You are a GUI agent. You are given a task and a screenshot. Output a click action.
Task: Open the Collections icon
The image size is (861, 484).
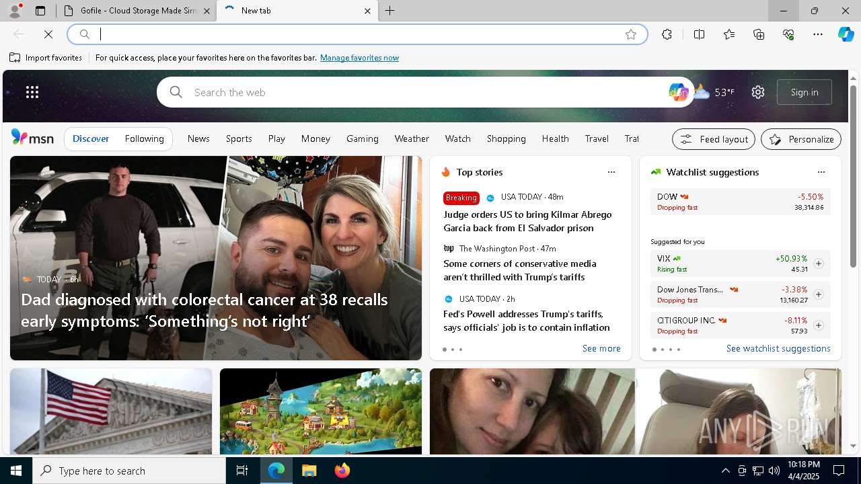(x=759, y=34)
